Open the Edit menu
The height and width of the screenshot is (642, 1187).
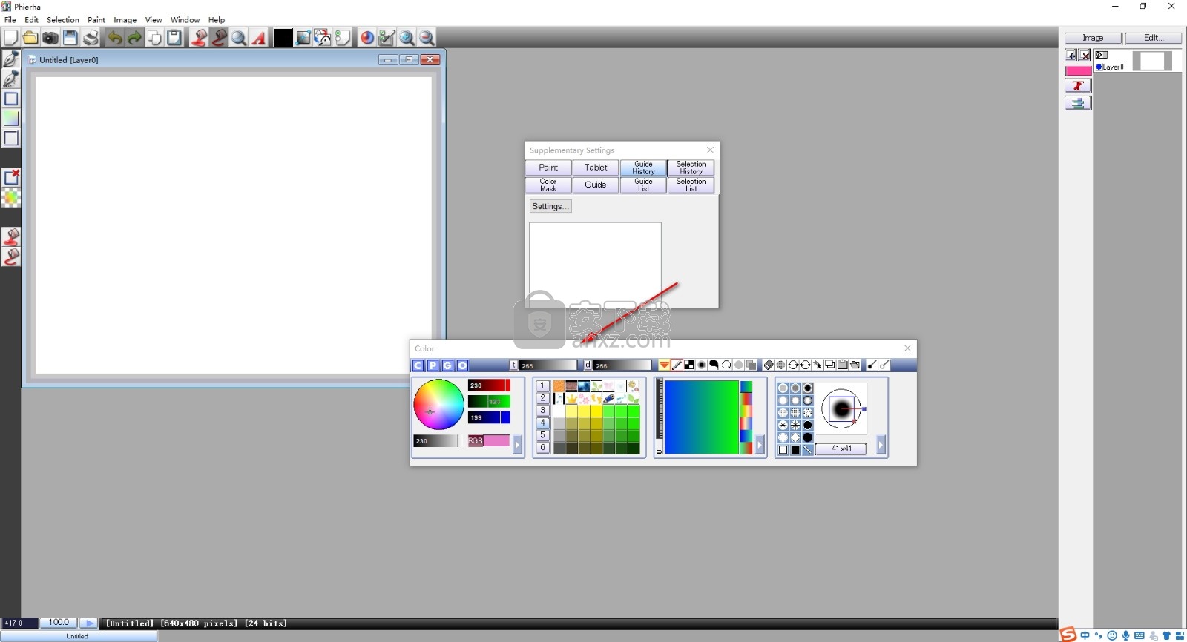tap(31, 20)
